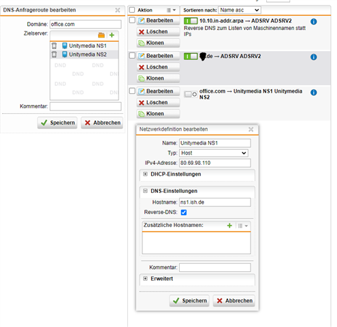Open Sortieren nach Name asc dropdown
The width and height of the screenshot is (337, 327).
click(x=240, y=10)
